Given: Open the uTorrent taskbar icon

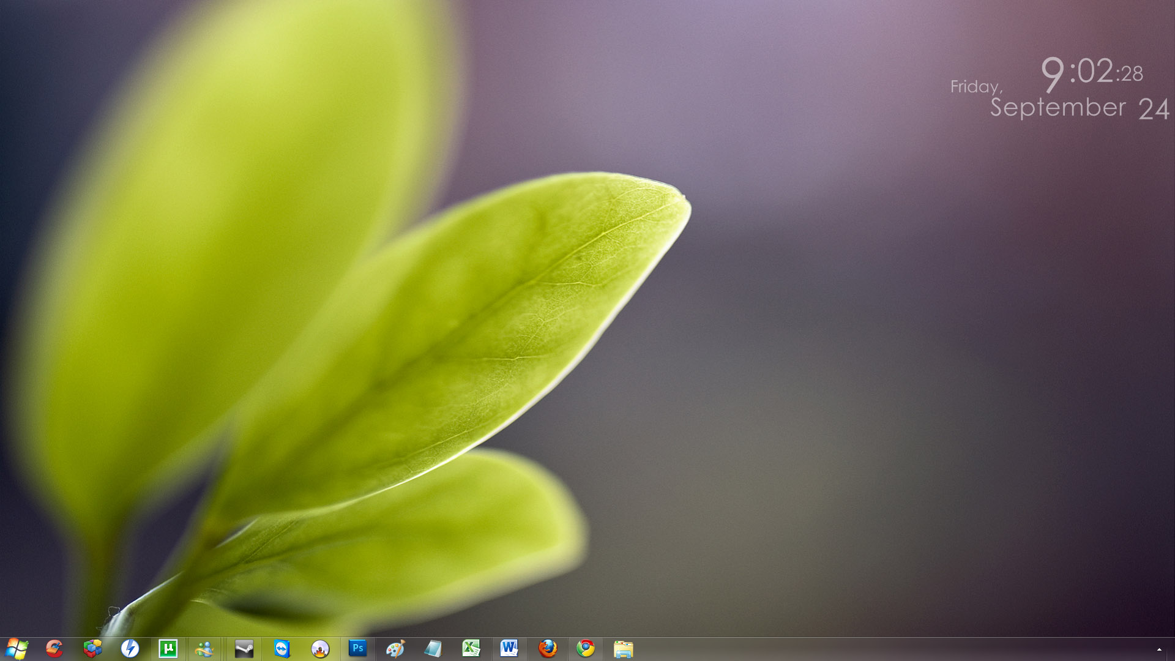Looking at the screenshot, I should coord(168,648).
